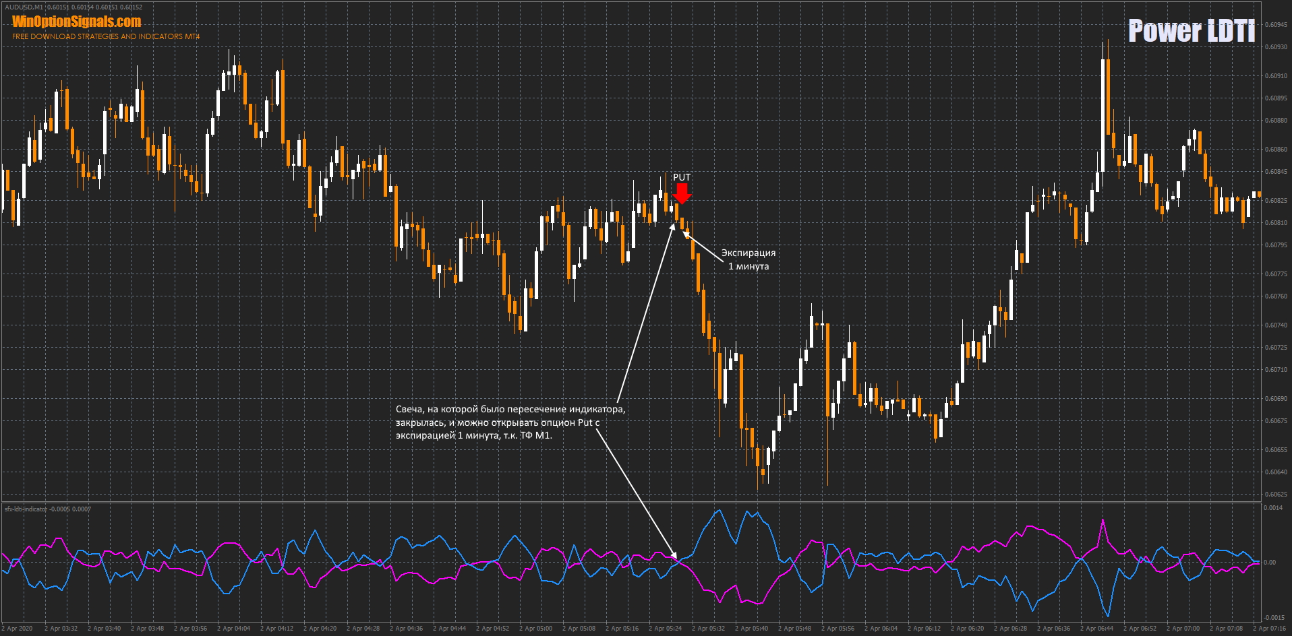Select the 0.60810 price level label
Viewport: 1292px width, 636px height.
click(x=1276, y=222)
